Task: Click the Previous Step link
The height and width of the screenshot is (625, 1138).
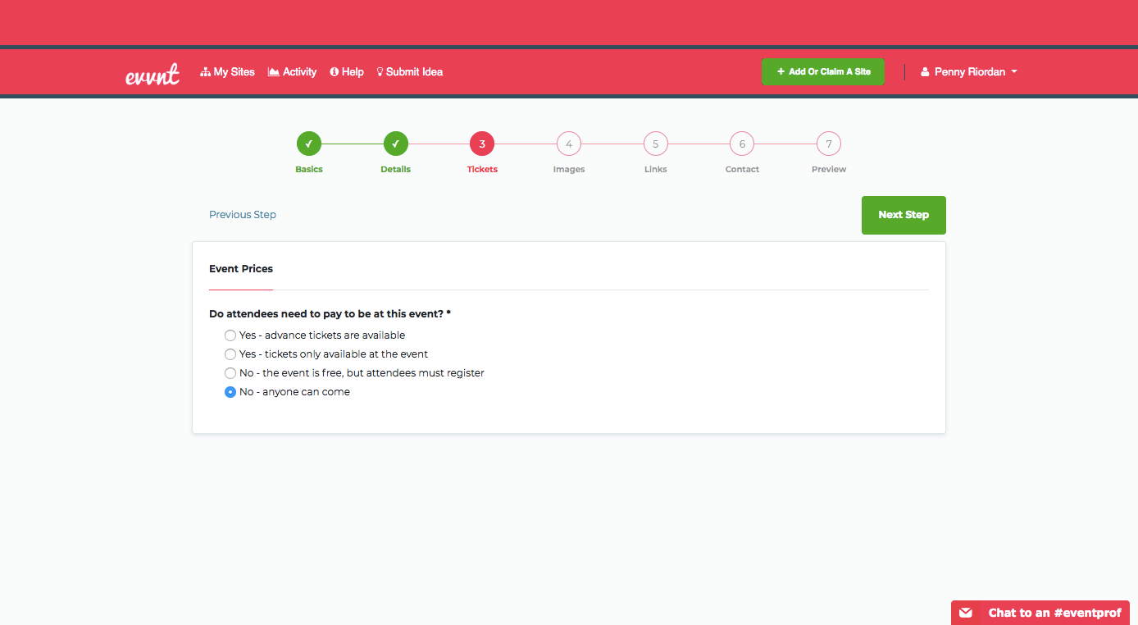Action: 243,215
